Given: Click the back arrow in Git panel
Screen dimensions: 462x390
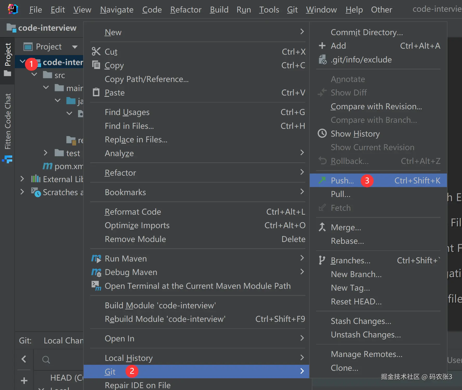Looking at the screenshot, I should coord(24,359).
